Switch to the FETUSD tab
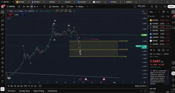The width and height of the screenshot is (175, 93). tap(115, 2)
